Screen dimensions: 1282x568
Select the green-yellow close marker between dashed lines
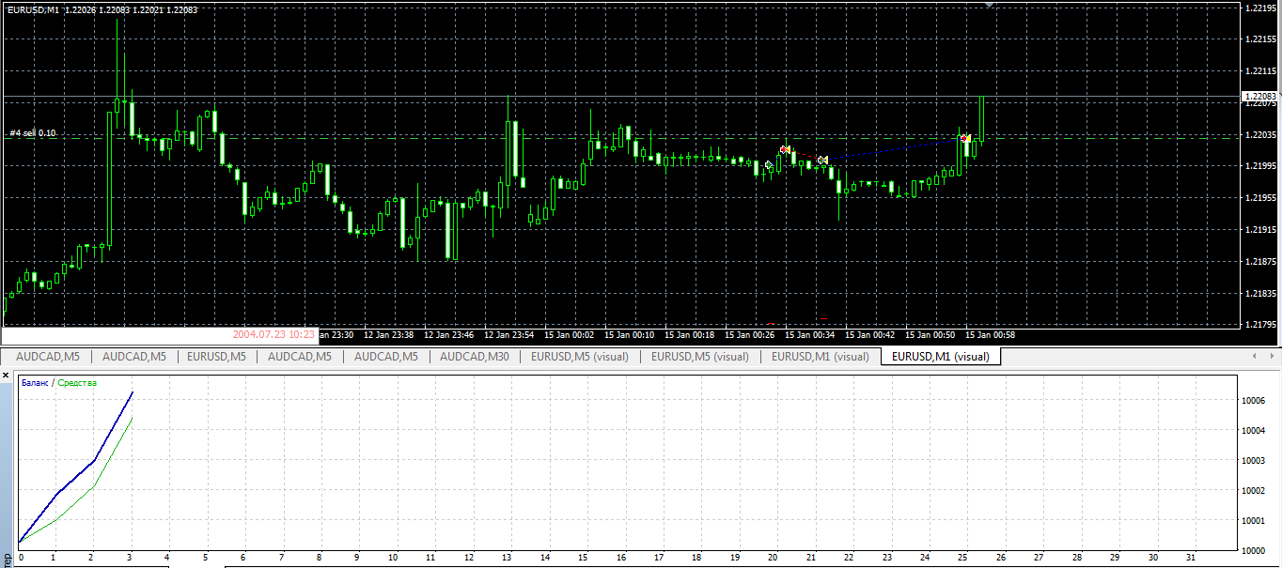pyautogui.click(x=822, y=161)
